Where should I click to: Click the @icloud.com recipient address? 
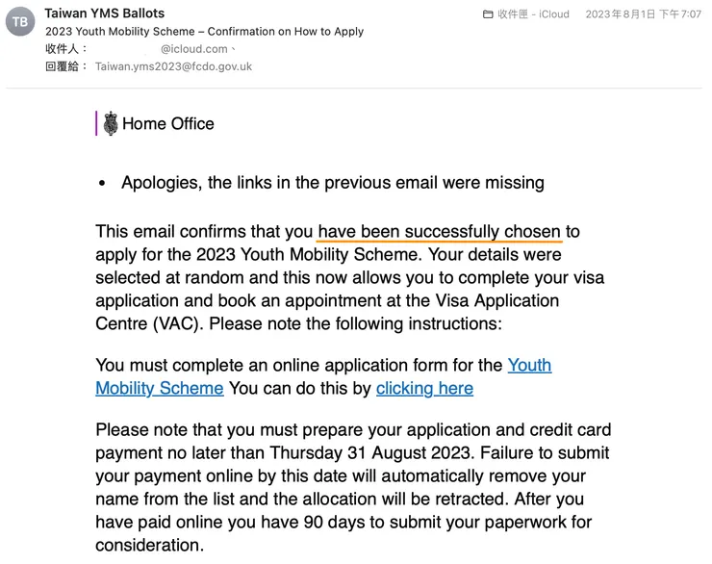click(x=193, y=49)
